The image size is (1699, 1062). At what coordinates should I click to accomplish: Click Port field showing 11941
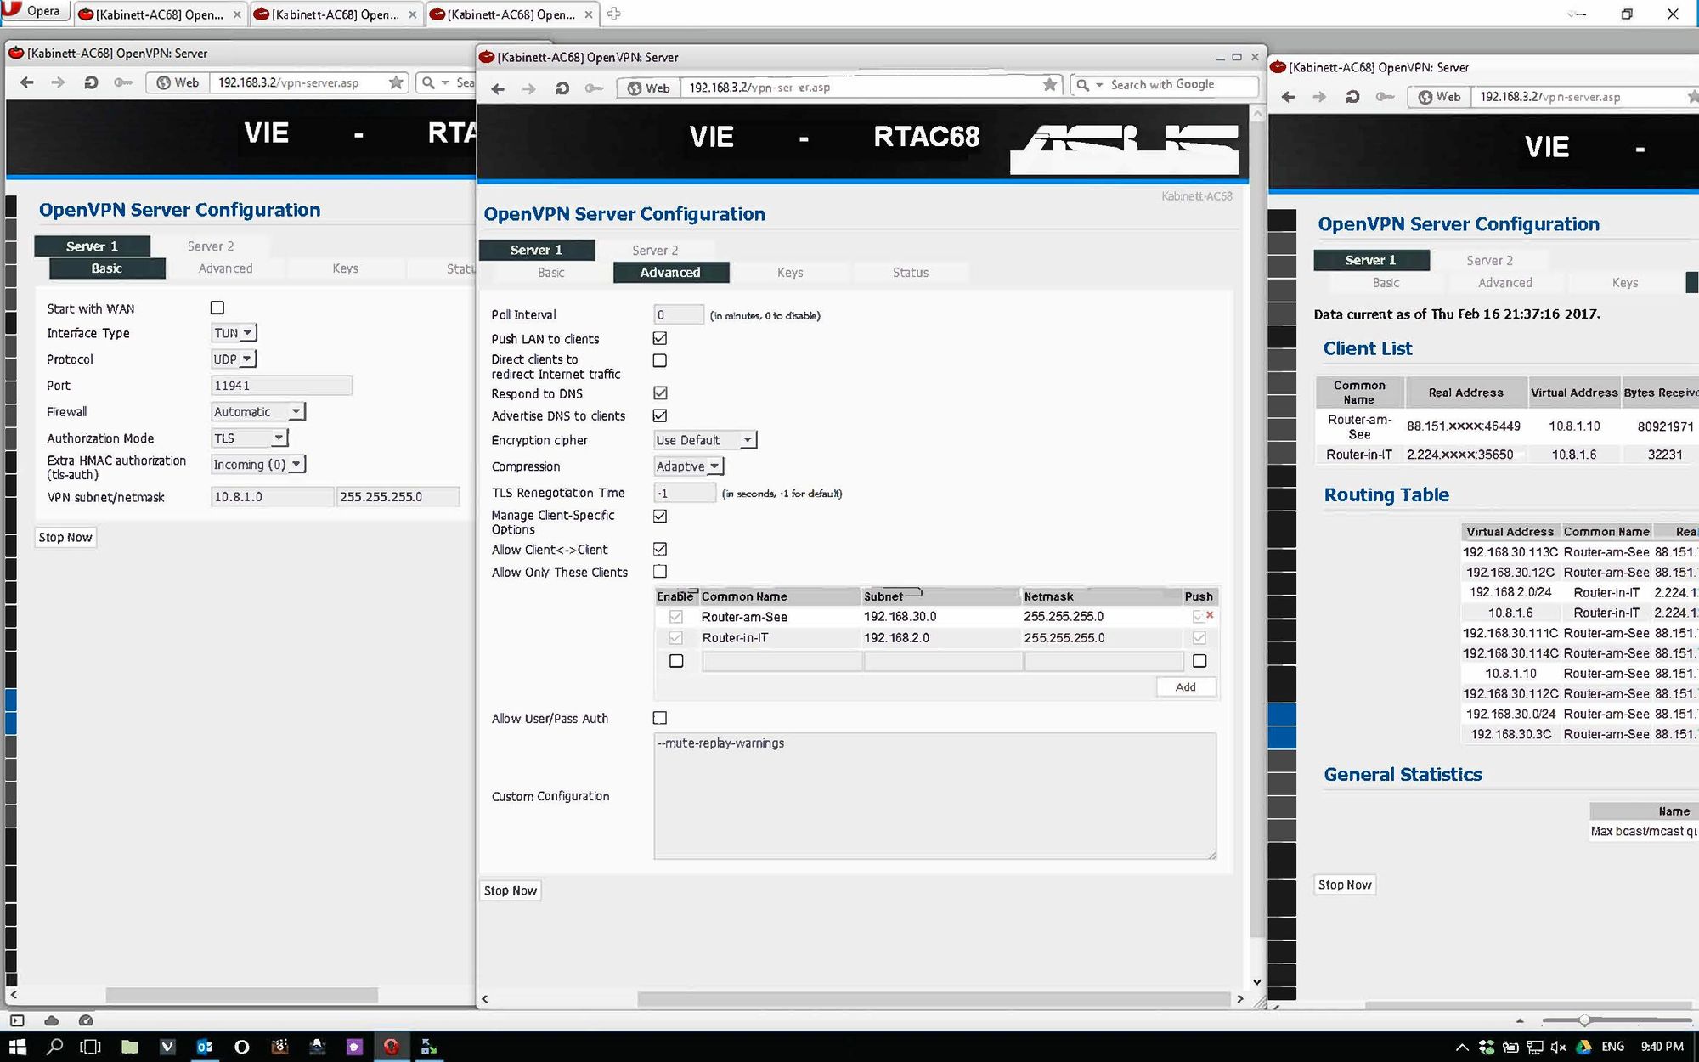pyautogui.click(x=281, y=386)
